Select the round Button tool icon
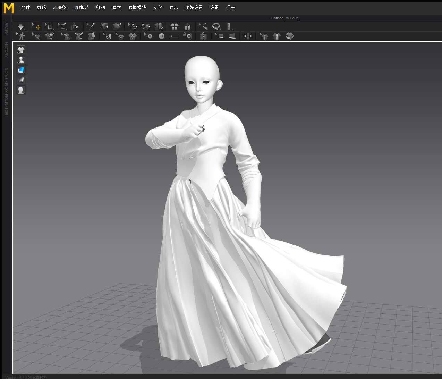 tap(162, 36)
